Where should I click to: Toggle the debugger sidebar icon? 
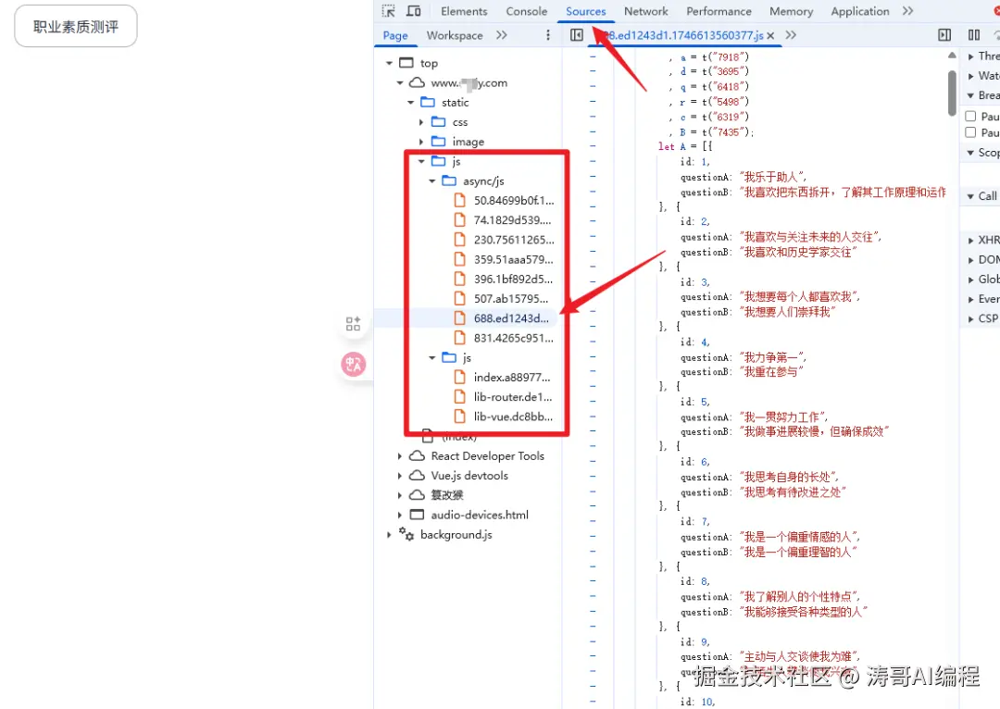944,35
